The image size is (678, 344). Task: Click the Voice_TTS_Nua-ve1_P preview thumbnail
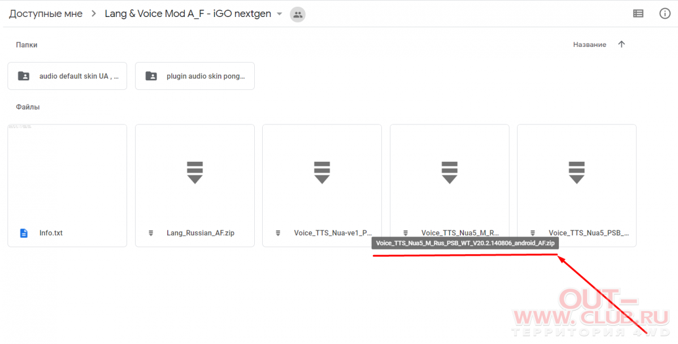pos(322,171)
